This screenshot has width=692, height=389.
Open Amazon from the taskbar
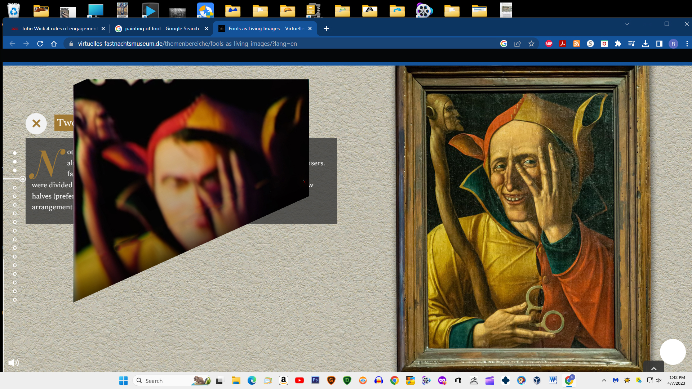[x=284, y=381]
